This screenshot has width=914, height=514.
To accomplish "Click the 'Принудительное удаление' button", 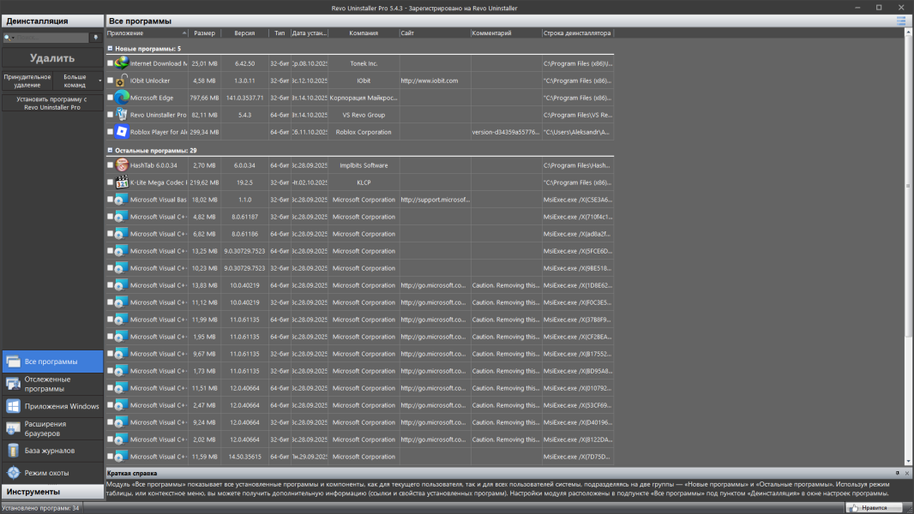I will click(27, 81).
